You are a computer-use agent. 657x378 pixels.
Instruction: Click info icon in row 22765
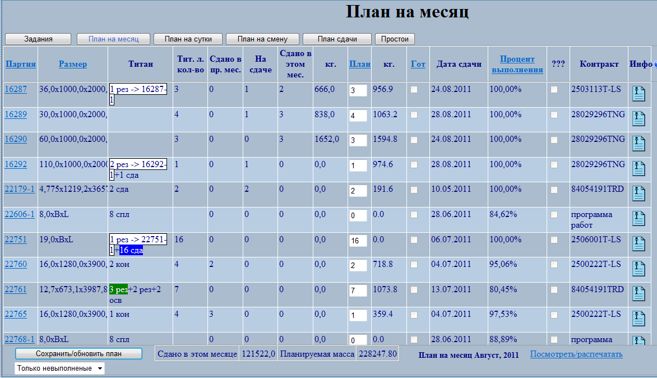pos(639,317)
